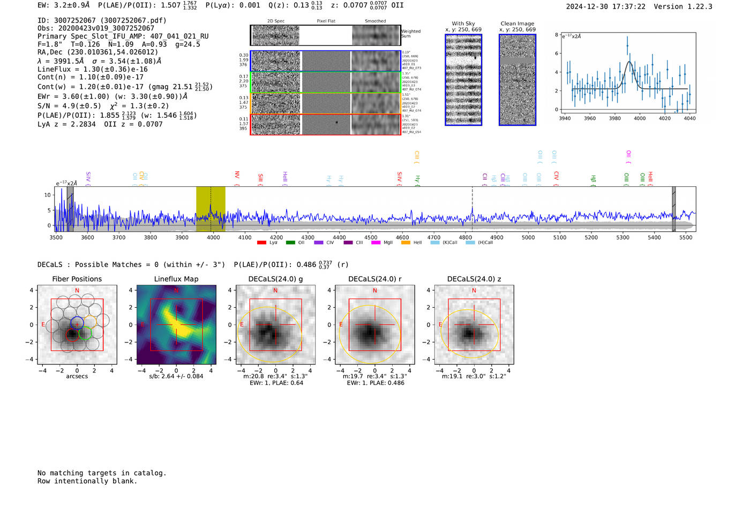Open the Lineflux Map image
Image resolution: width=750 pixels, height=510 pixels.
pos(176,325)
